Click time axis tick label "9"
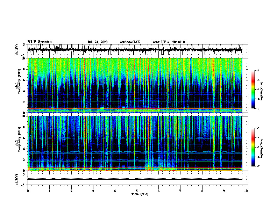This screenshot has width=277, height=214. (224, 191)
